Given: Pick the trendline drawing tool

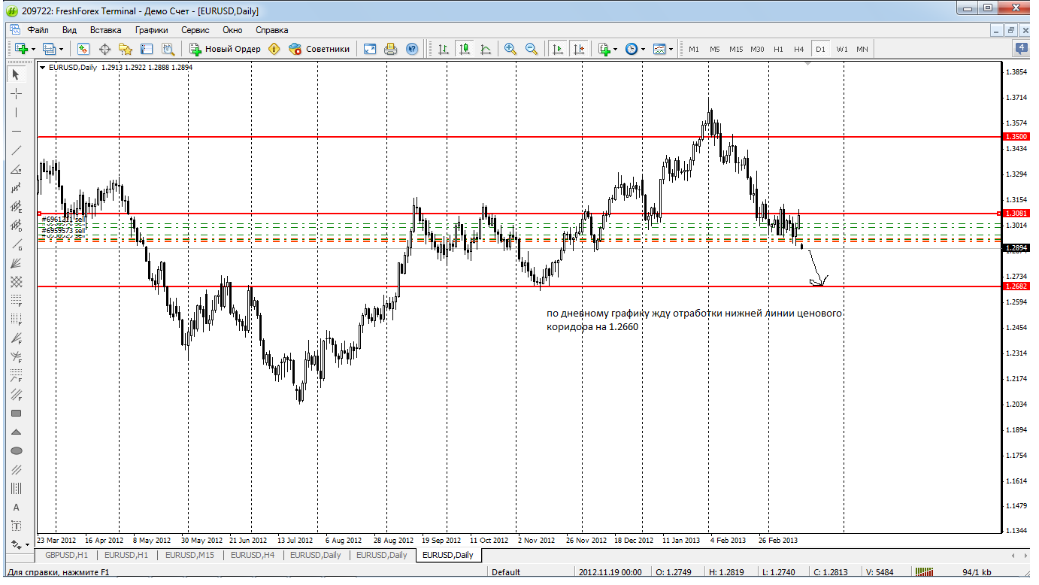Looking at the screenshot, I should point(16,150).
